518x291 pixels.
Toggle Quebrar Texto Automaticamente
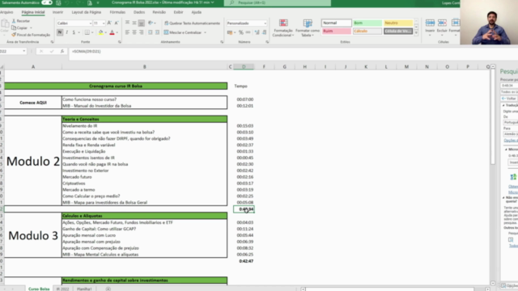(192, 23)
